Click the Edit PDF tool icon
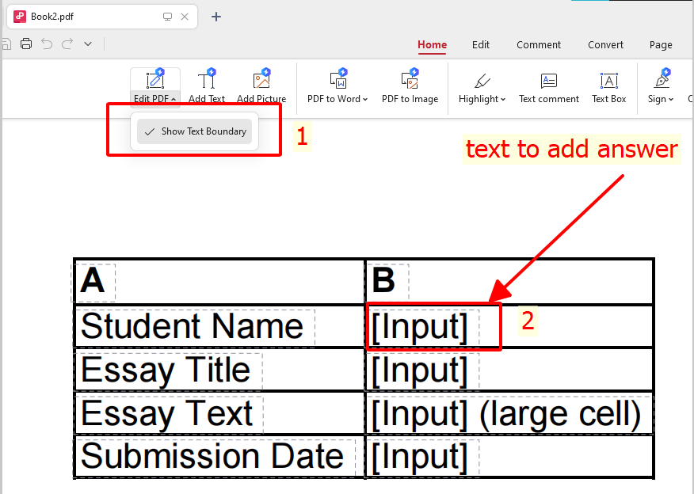This screenshot has width=694, height=494. pos(155,80)
